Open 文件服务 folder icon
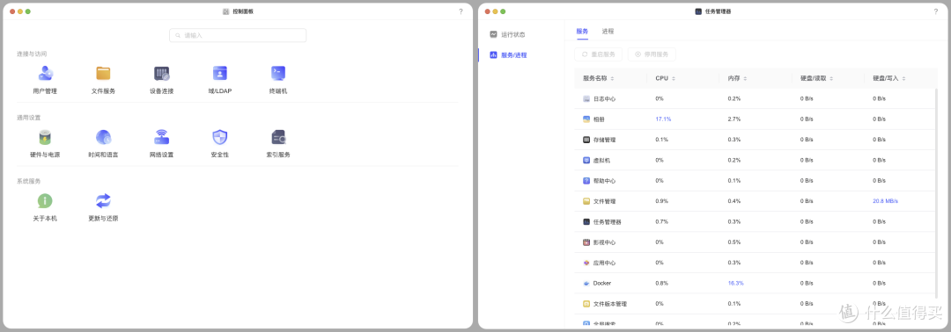The height and width of the screenshot is (332, 951). tap(103, 74)
